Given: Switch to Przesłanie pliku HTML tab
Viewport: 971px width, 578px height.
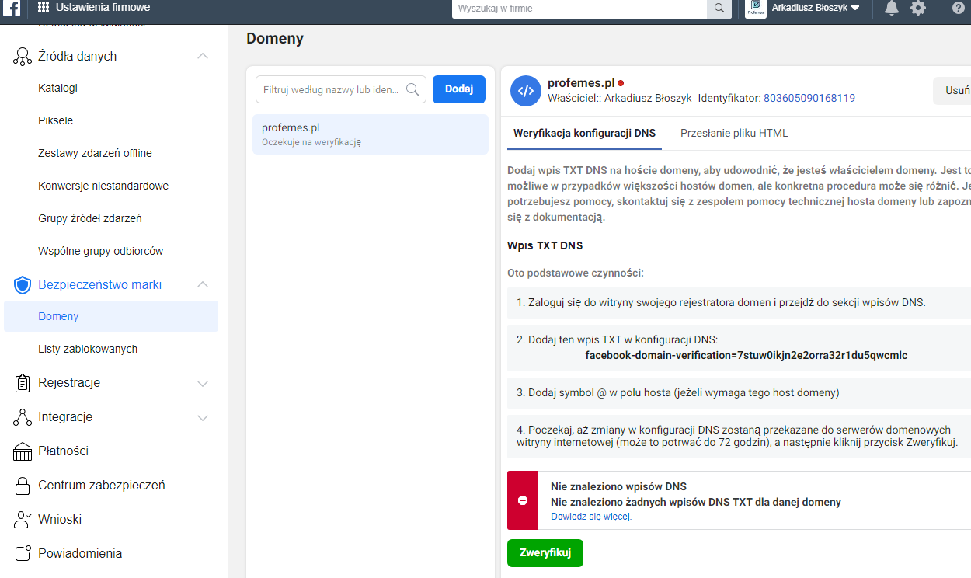Looking at the screenshot, I should pos(734,133).
